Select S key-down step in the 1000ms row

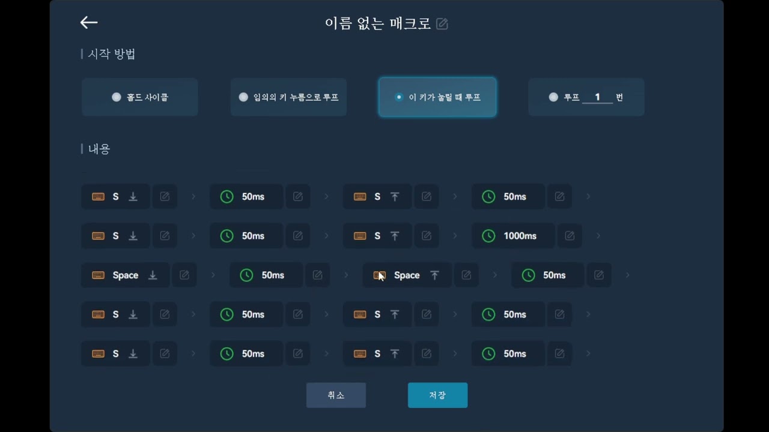point(116,236)
